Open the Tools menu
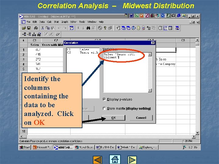Screen dimensions: 219x164 click(x=82, y=22)
